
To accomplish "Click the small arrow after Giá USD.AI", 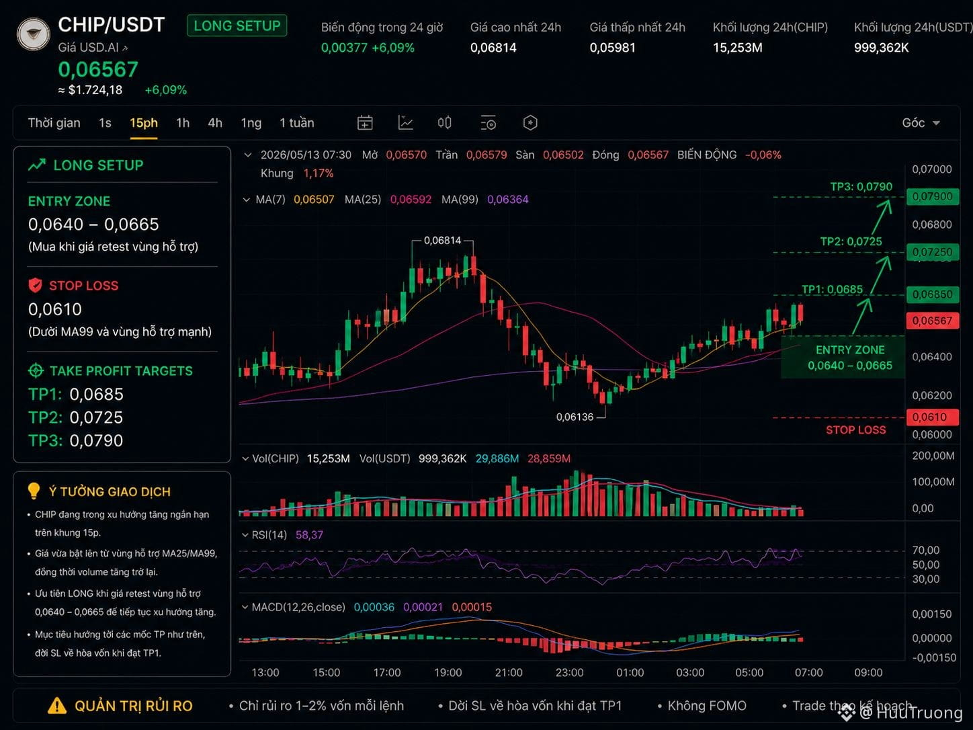I will [x=125, y=48].
